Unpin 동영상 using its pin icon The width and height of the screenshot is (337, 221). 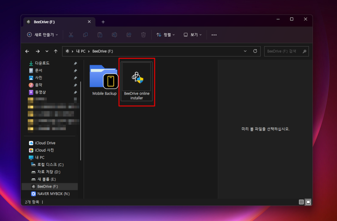click(x=75, y=93)
